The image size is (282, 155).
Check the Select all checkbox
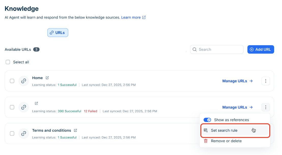coord(8,62)
